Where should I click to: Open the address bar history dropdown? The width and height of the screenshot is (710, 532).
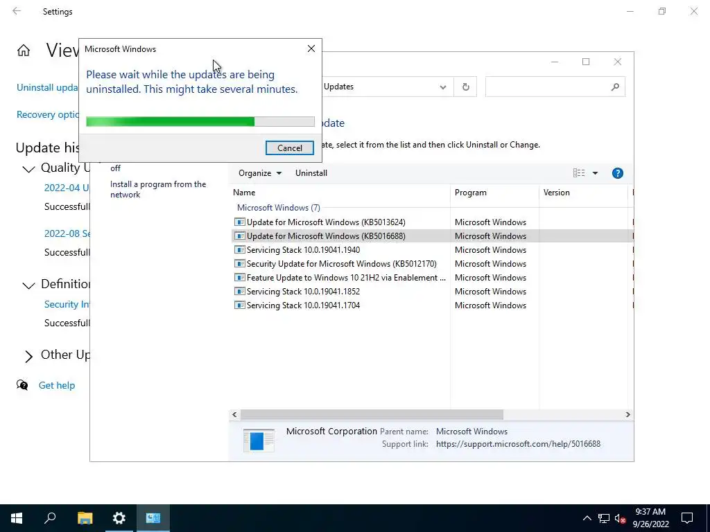point(443,87)
